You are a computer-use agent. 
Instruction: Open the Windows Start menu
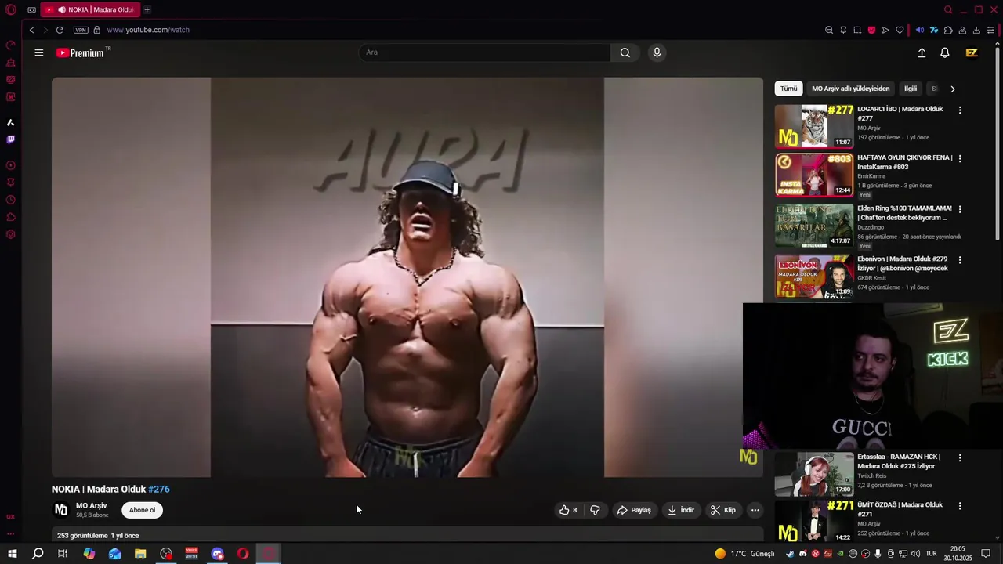(x=13, y=554)
